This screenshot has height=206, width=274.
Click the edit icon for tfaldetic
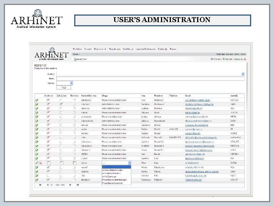[37, 180]
